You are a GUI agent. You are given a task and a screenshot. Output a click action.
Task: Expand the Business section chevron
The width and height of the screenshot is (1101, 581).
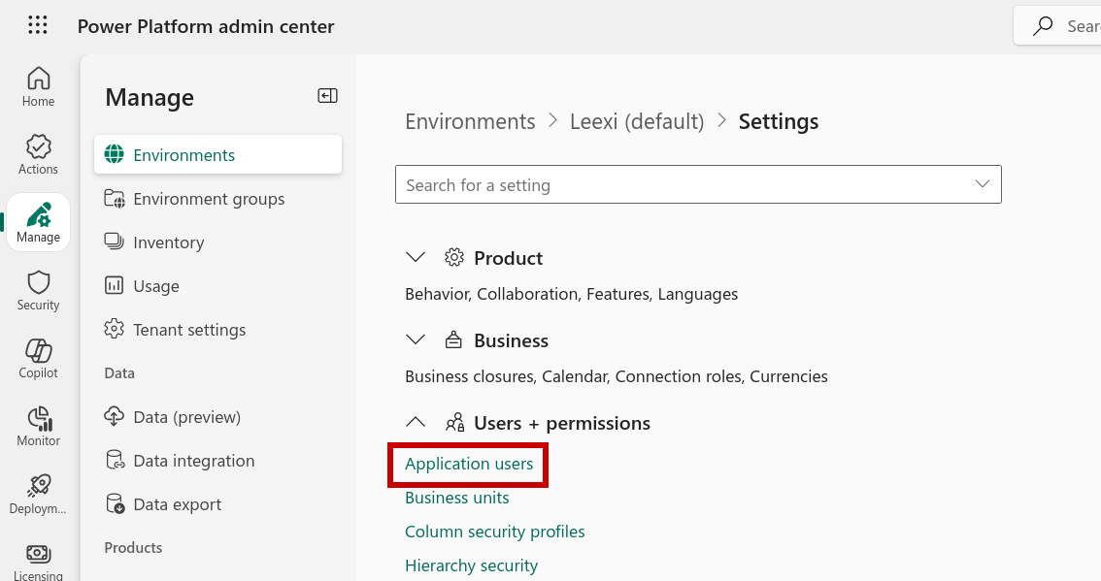[x=416, y=340]
